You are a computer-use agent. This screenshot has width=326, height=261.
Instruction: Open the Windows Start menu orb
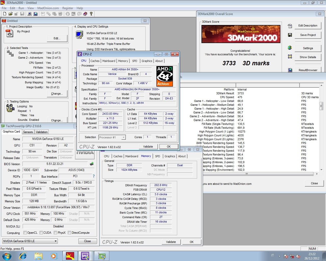(x=6, y=256)
